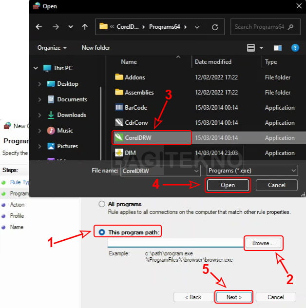Sort by the Name column header

pos(129,62)
